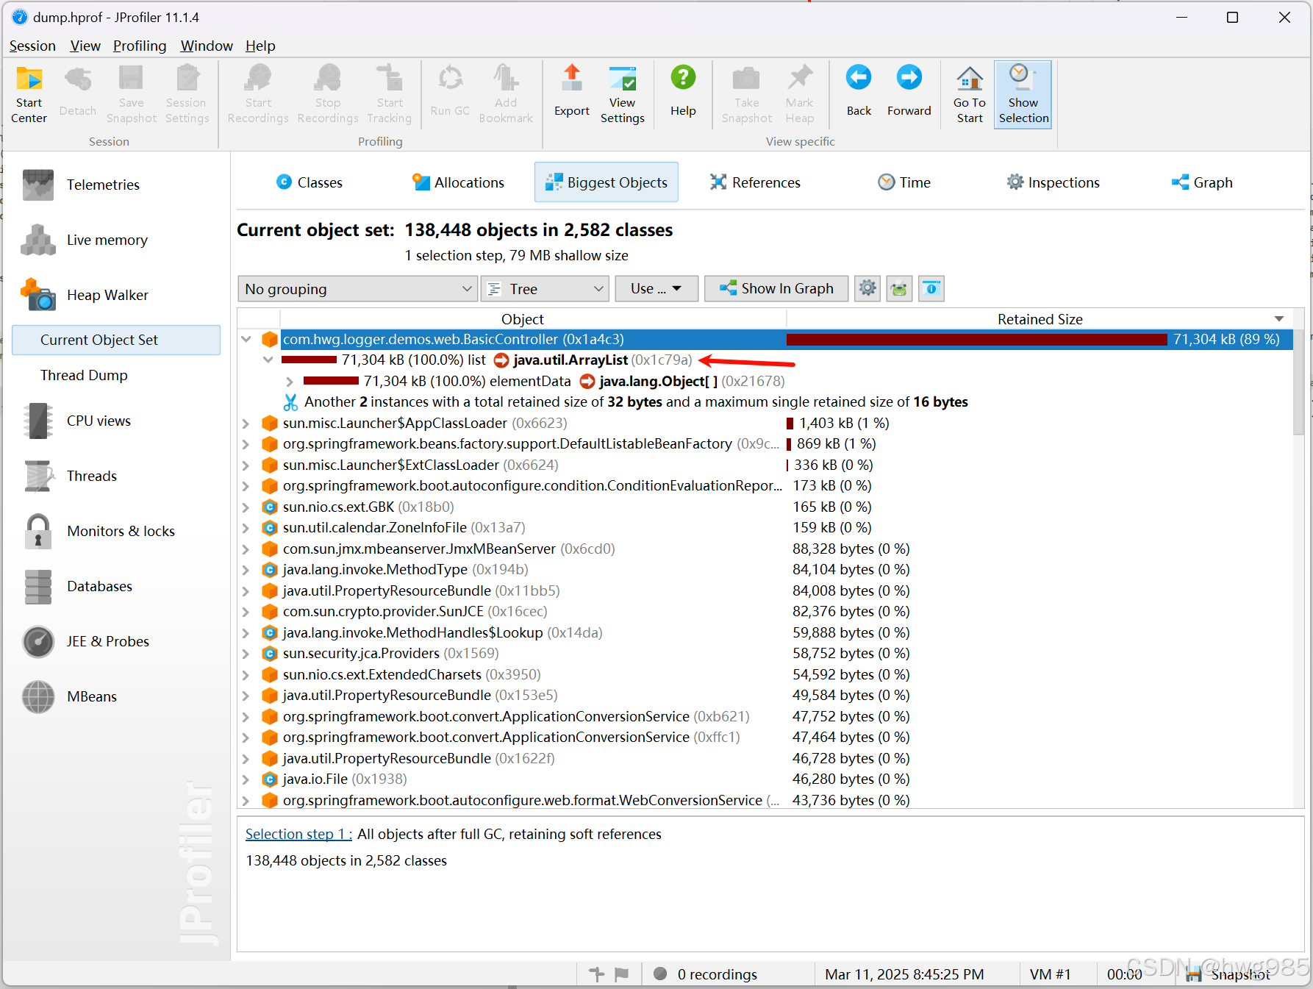The image size is (1313, 989).
Task: Click the Export toolbar icon
Action: click(x=572, y=91)
